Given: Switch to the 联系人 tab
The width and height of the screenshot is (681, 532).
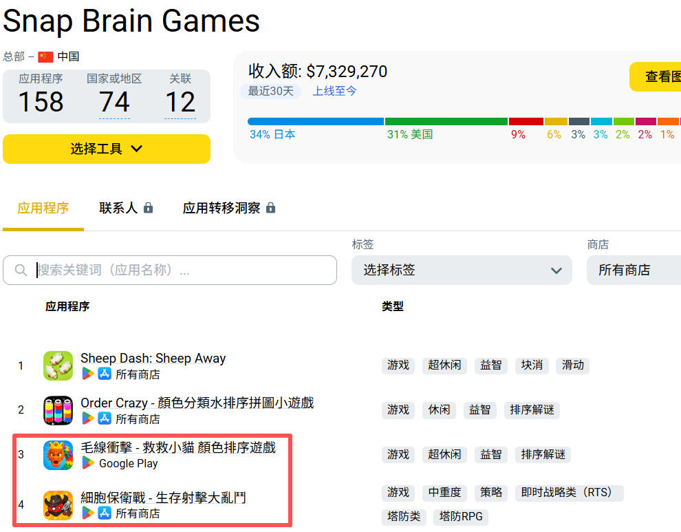Looking at the screenshot, I should (x=118, y=207).
